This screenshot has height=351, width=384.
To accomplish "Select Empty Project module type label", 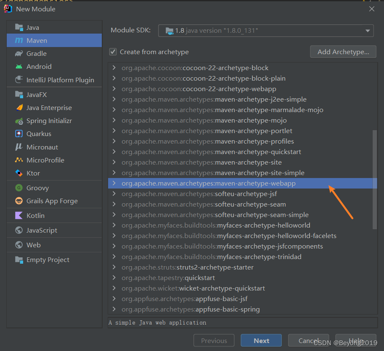I will 48,259.
